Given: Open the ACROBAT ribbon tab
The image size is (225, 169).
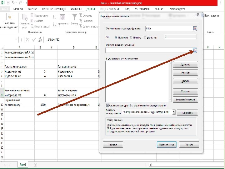Looking at the screenshot, I should pyautogui.click(x=159, y=9).
